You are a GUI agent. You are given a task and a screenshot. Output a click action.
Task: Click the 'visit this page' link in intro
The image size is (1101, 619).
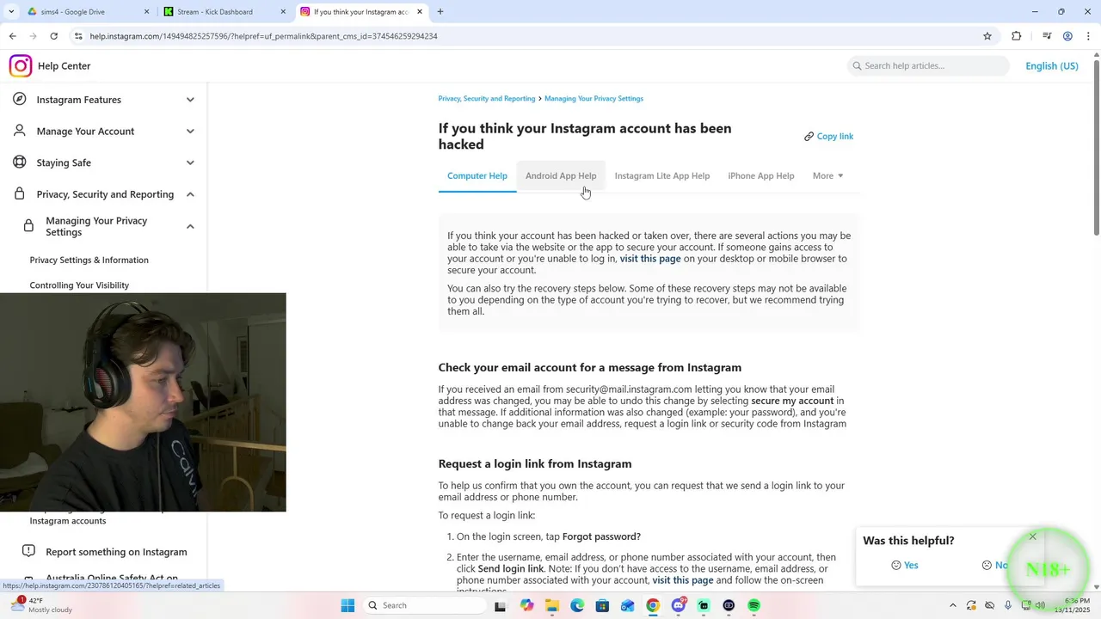tap(650, 258)
